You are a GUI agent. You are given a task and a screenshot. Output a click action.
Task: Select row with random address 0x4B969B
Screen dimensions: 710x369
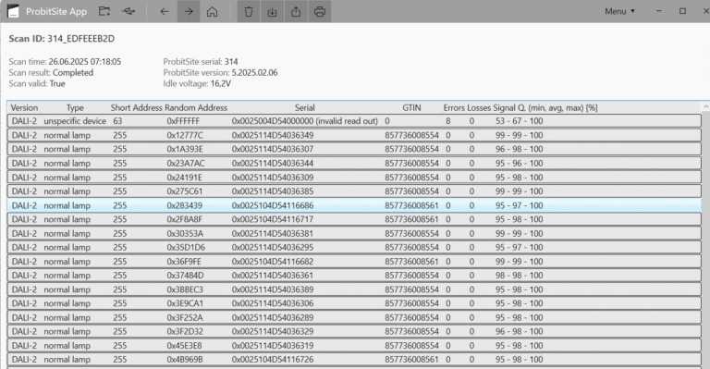[x=354, y=360]
